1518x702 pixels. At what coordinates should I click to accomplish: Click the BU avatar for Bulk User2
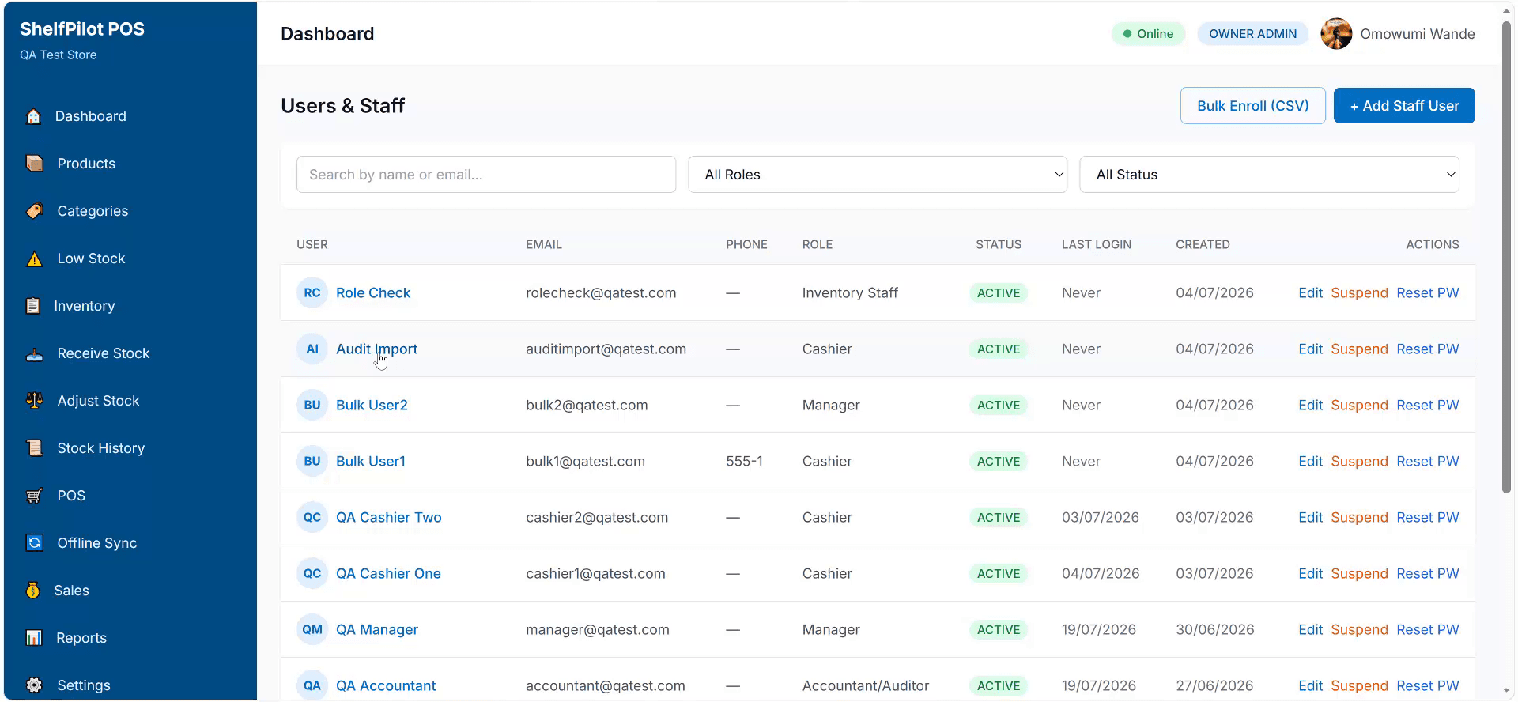tap(312, 405)
